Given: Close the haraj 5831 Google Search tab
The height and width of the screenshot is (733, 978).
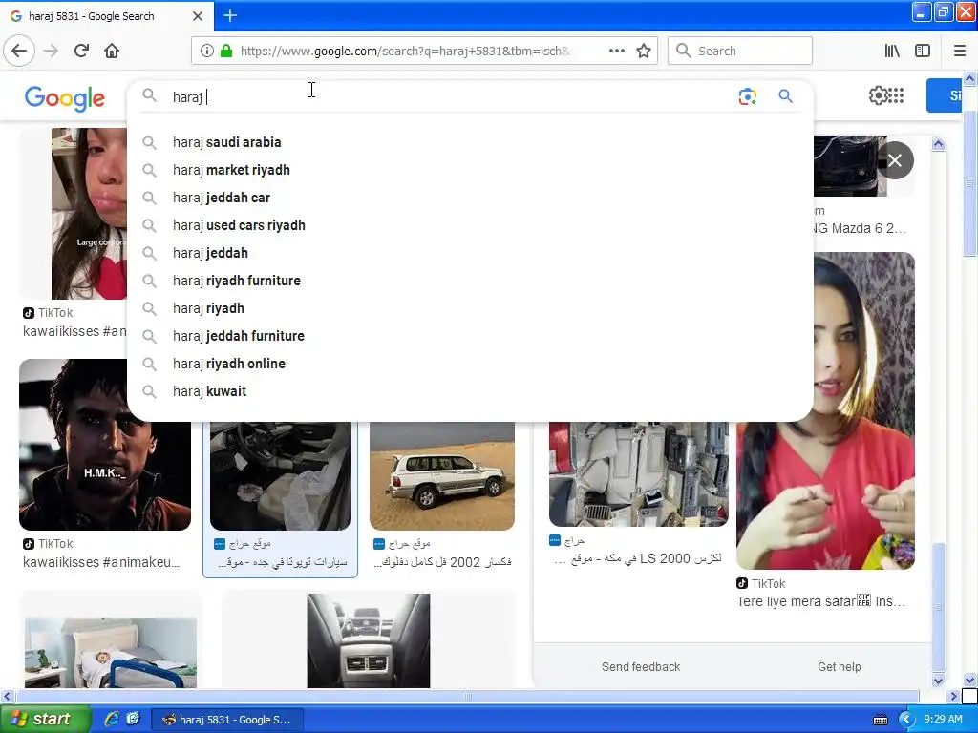Looking at the screenshot, I should tap(197, 16).
